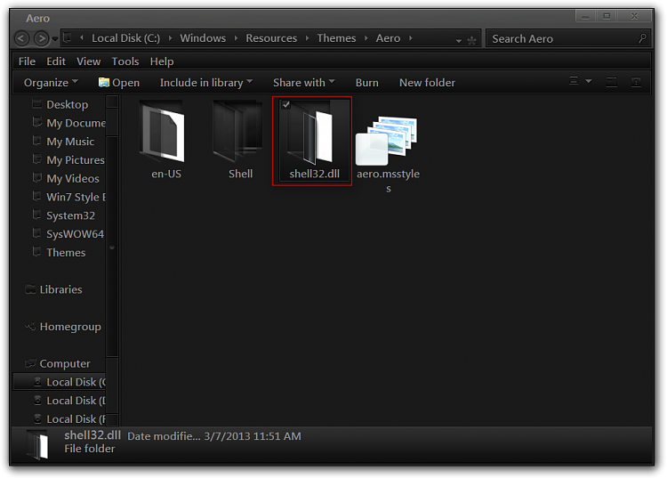Click the Homegroup icon in sidebar
667x479 pixels.
tap(30, 327)
